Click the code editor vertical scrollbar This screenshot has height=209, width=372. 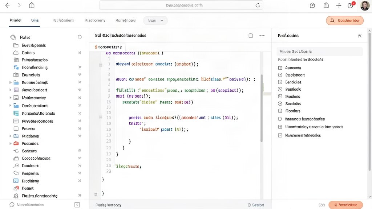[x=262, y=108]
